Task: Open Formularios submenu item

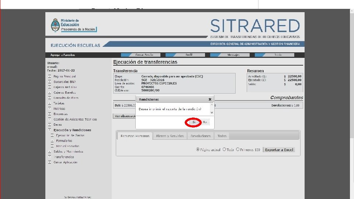Action: 64,141
